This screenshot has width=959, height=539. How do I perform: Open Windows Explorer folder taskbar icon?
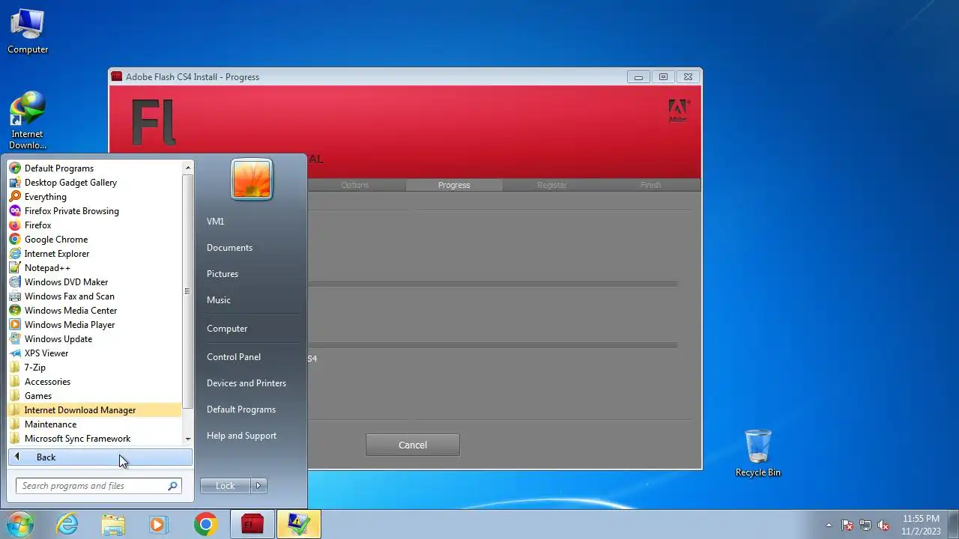click(113, 524)
